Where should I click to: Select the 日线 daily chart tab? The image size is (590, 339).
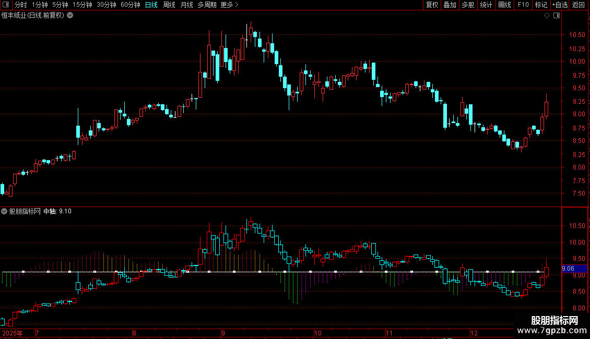(x=151, y=5)
